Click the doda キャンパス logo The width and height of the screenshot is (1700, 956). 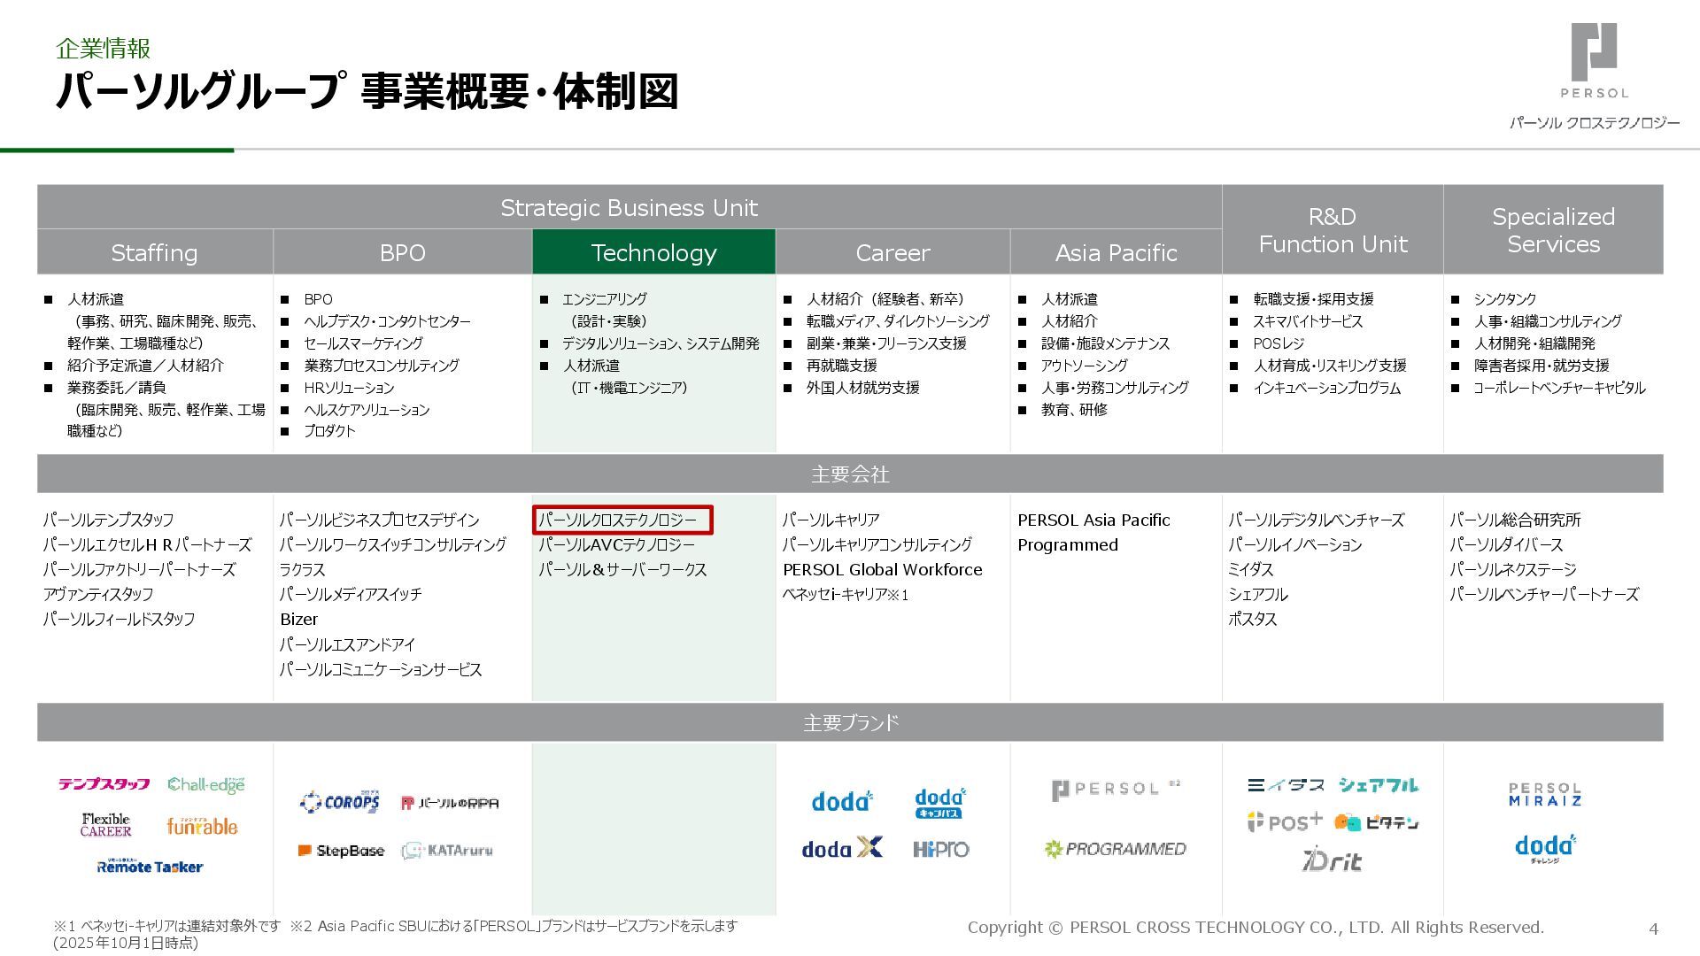pyautogui.click(x=939, y=804)
